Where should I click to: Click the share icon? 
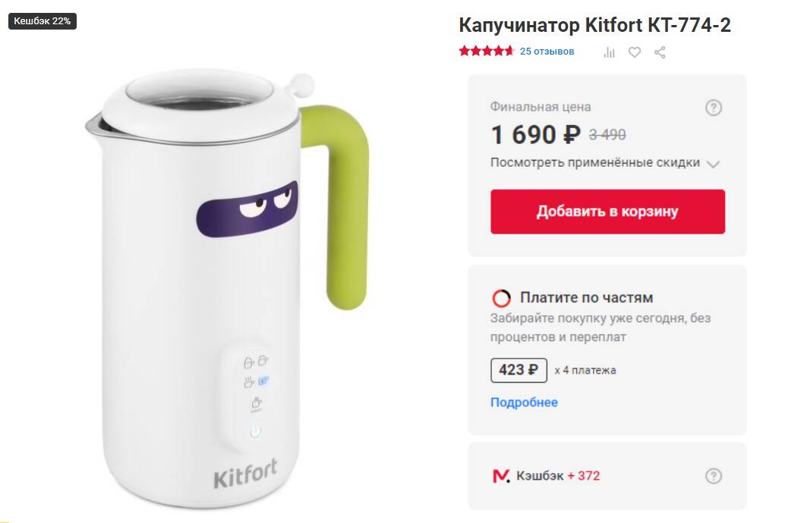coord(660,52)
